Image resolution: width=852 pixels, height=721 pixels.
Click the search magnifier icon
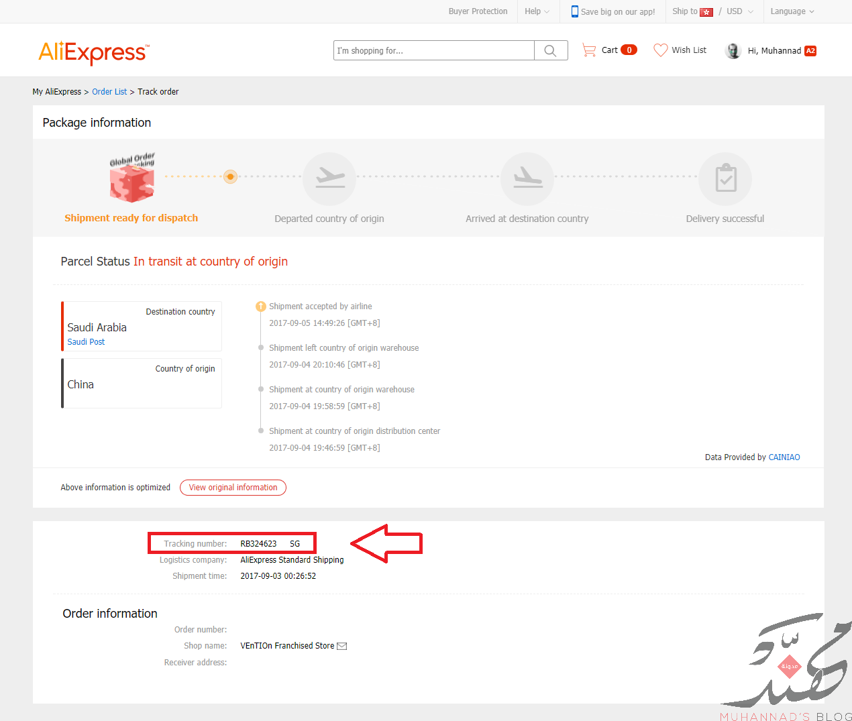550,50
